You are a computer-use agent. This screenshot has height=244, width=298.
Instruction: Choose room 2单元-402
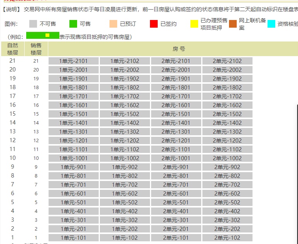pyautogui.click(x=227, y=211)
